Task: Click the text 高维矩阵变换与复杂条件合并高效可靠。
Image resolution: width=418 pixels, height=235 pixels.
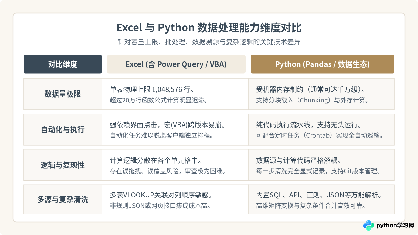Action: pos(311,206)
